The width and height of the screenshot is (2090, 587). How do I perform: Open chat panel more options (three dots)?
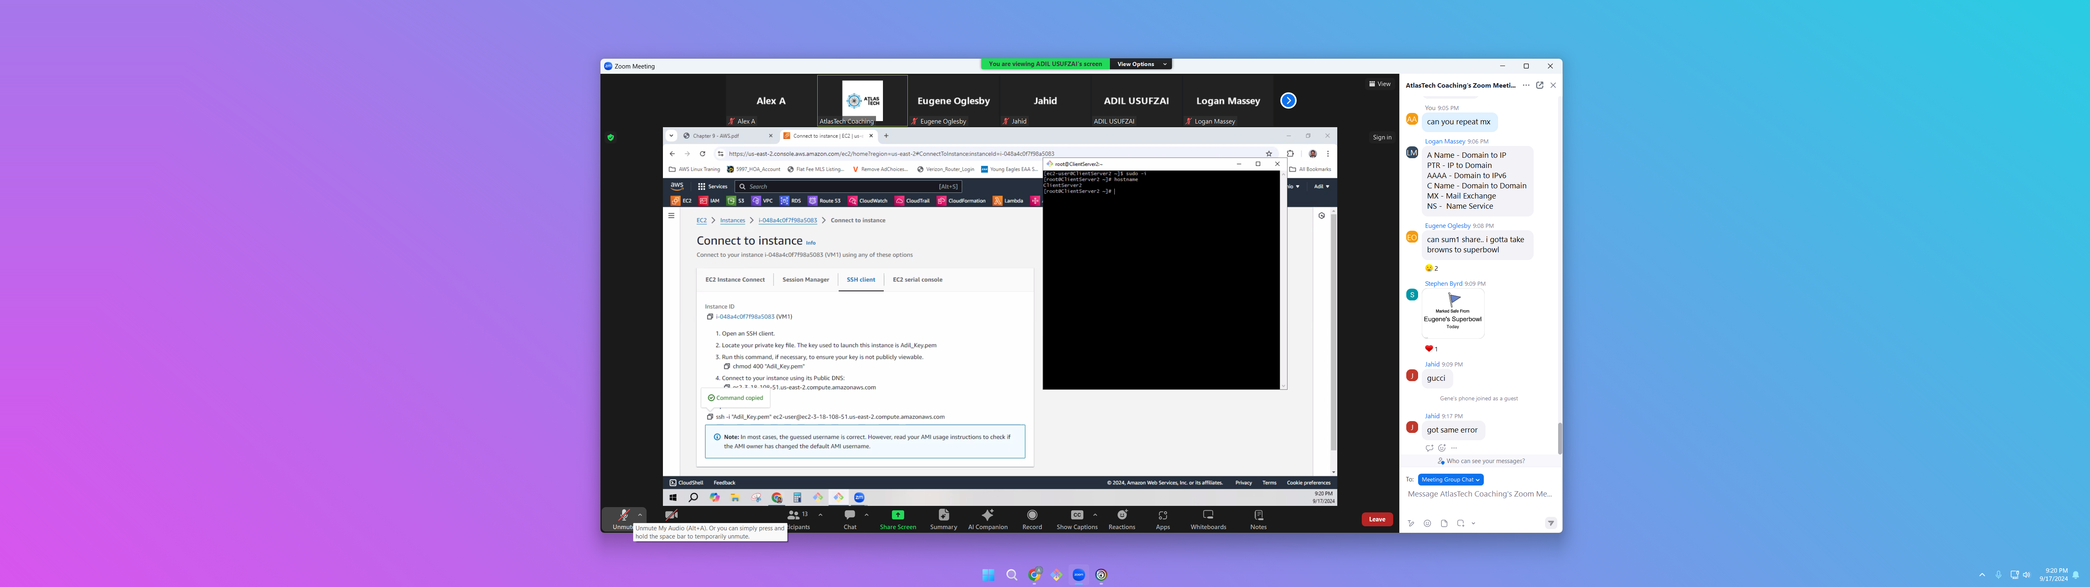(1526, 85)
